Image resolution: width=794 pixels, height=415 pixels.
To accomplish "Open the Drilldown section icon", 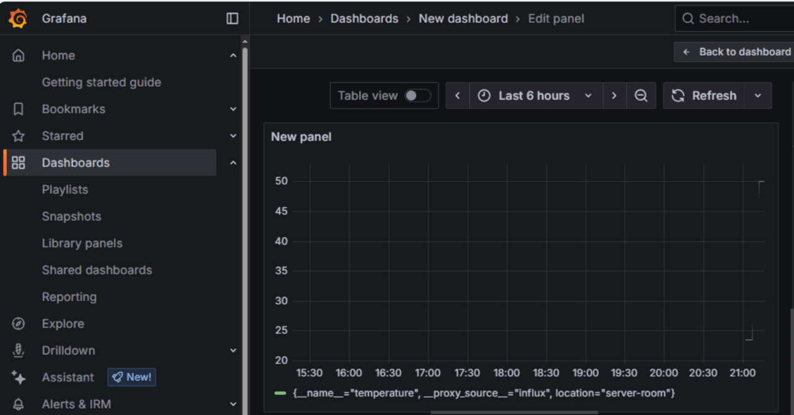I will (18, 350).
